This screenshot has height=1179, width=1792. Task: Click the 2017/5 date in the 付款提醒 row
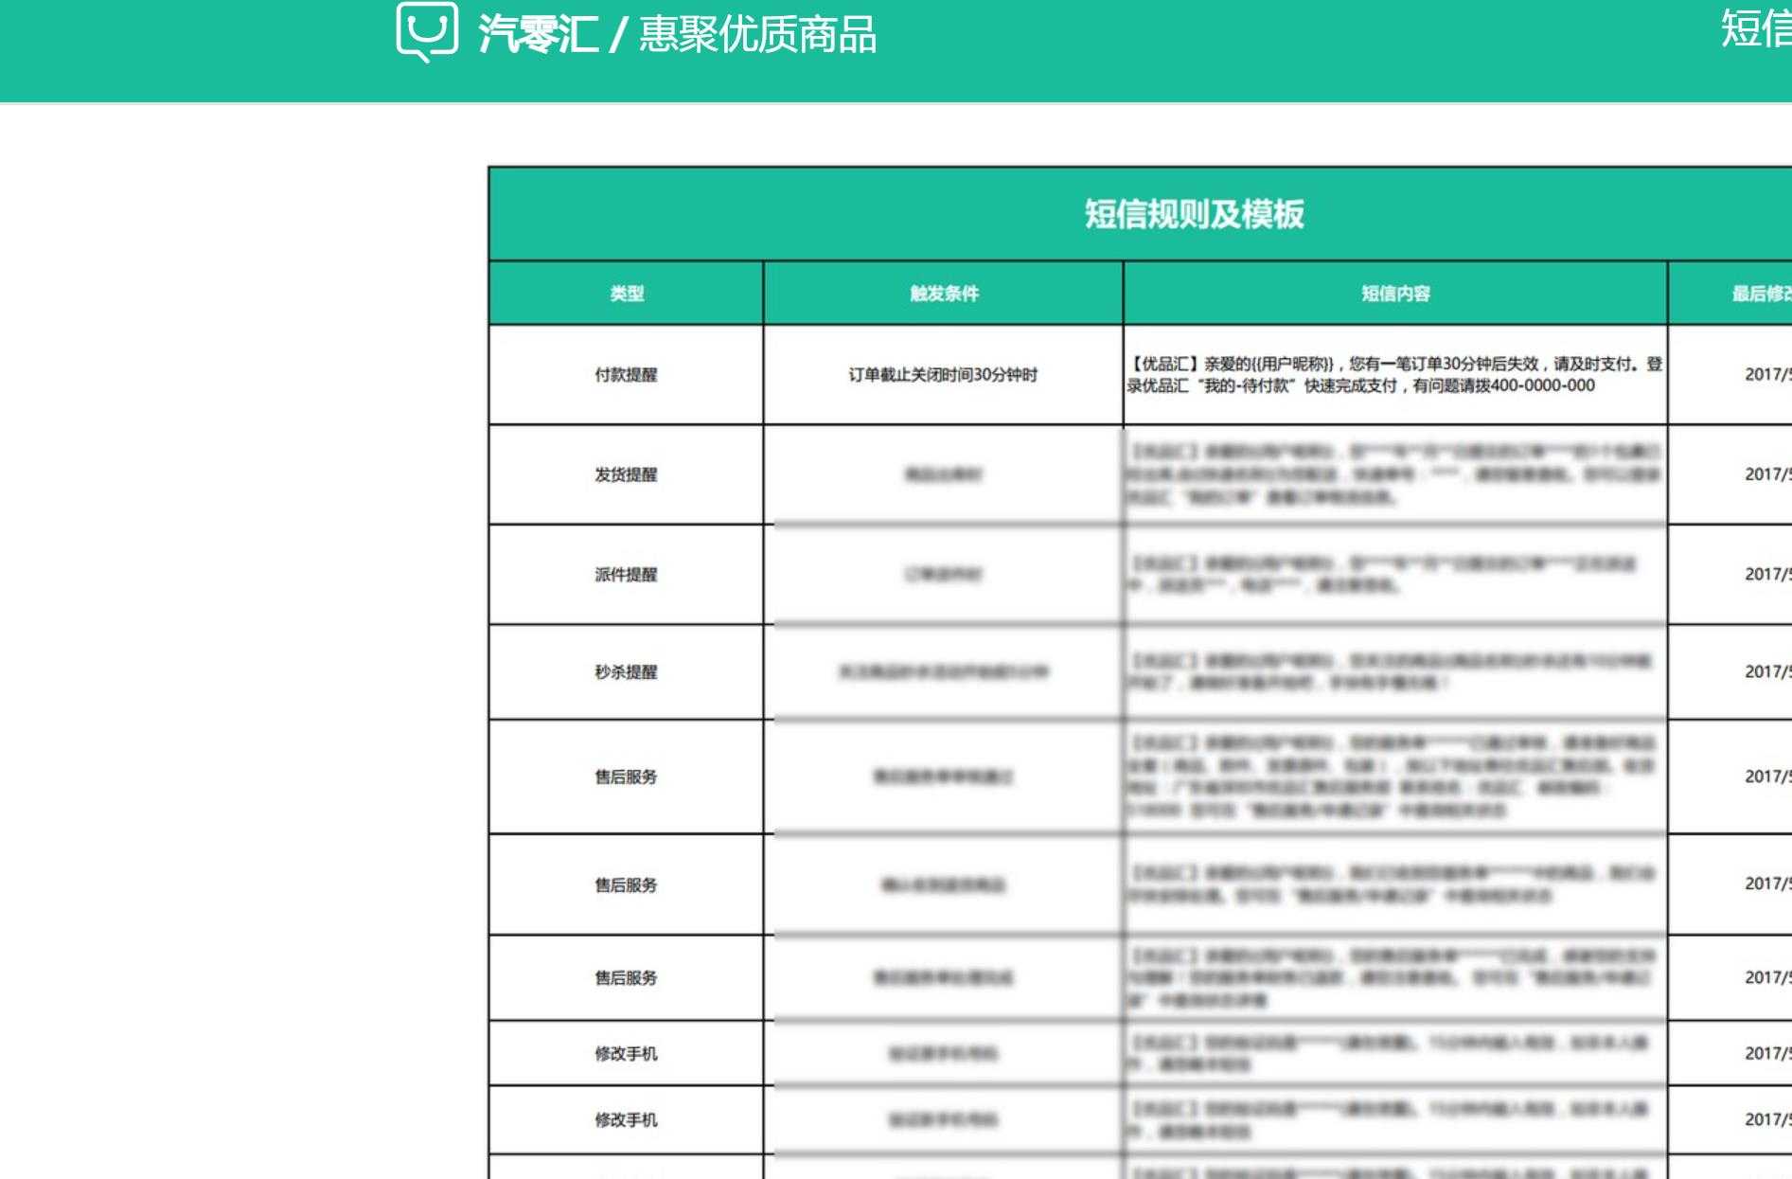pyautogui.click(x=1768, y=375)
